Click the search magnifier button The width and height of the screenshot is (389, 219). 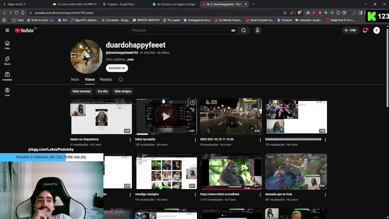[244, 30]
